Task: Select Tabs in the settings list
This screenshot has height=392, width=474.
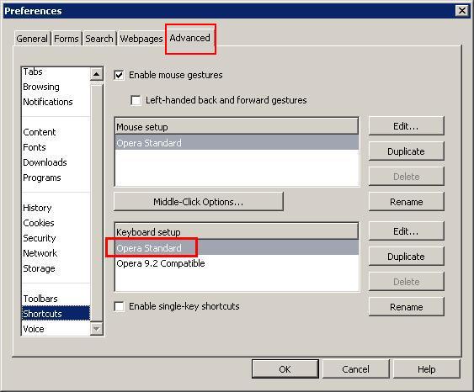Action: click(56, 72)
